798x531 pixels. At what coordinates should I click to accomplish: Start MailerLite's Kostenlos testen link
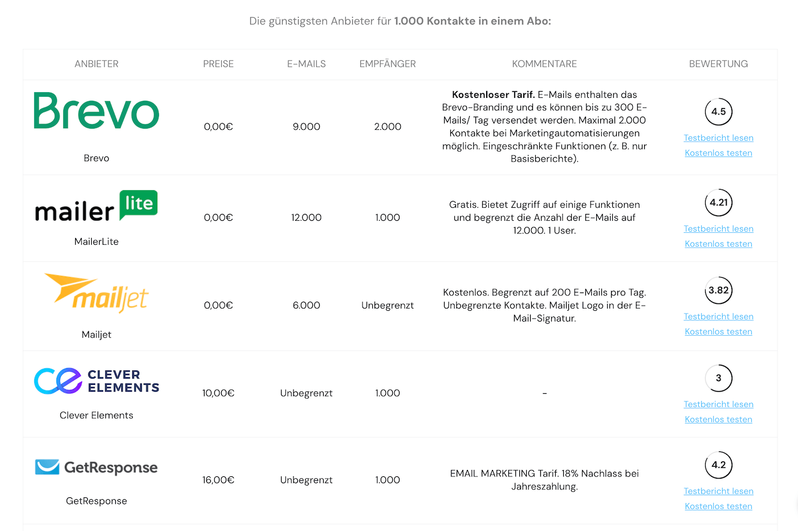pos(718,244)
